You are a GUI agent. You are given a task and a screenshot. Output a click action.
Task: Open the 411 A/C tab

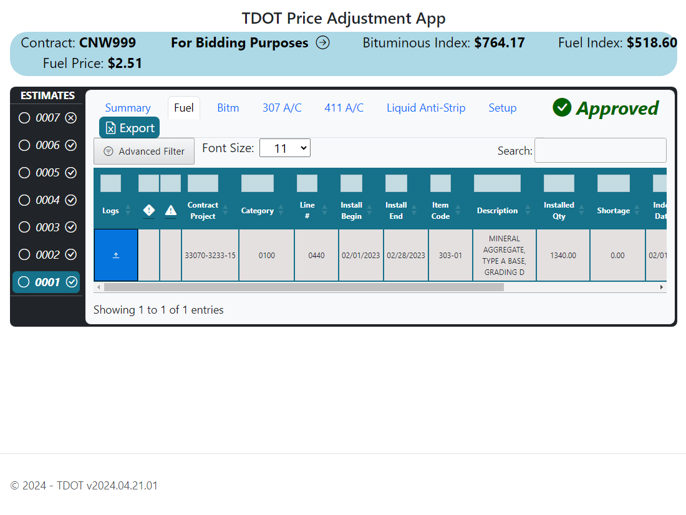[x=344, y=108]
